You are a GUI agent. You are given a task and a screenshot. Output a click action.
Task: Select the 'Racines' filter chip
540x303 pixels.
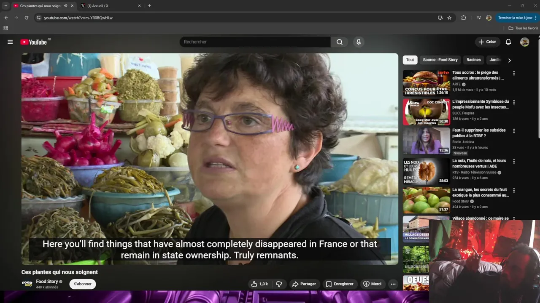pos(473,60)
